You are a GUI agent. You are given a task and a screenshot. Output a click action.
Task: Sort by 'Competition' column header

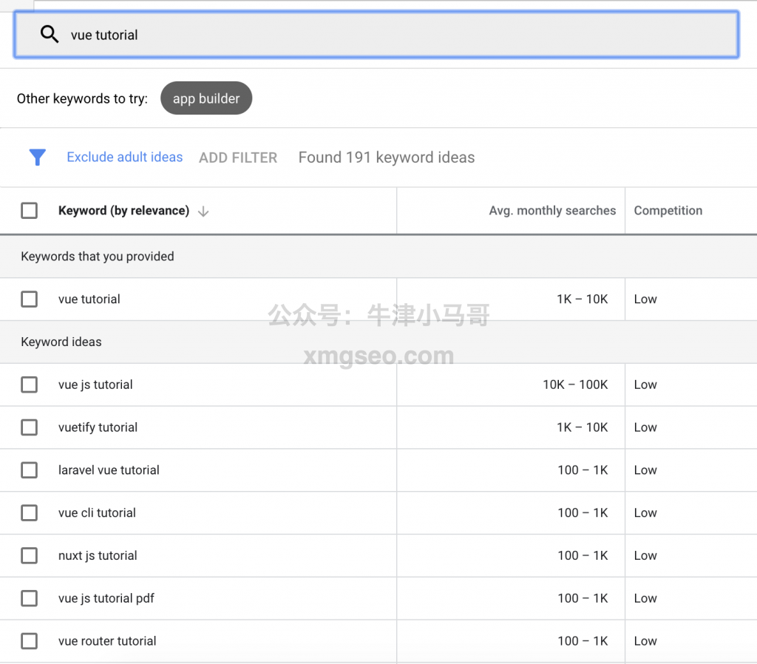pos(668,211)
